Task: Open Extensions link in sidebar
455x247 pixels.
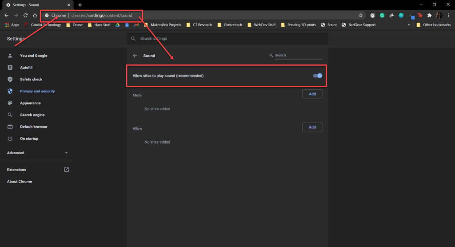Action: [x=37, y=170]
